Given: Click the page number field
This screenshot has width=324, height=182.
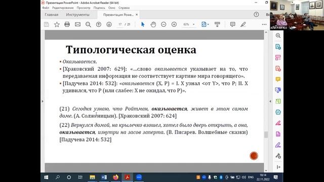Looking at the screenshot, I should [120, 24].
